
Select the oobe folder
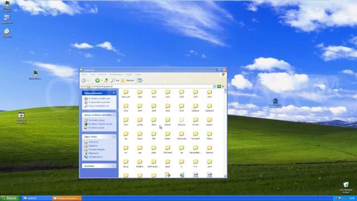pyautogui.click(x=154, y=150)
